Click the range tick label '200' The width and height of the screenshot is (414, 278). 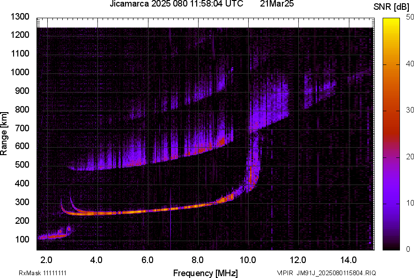click(x=22, y=221)
